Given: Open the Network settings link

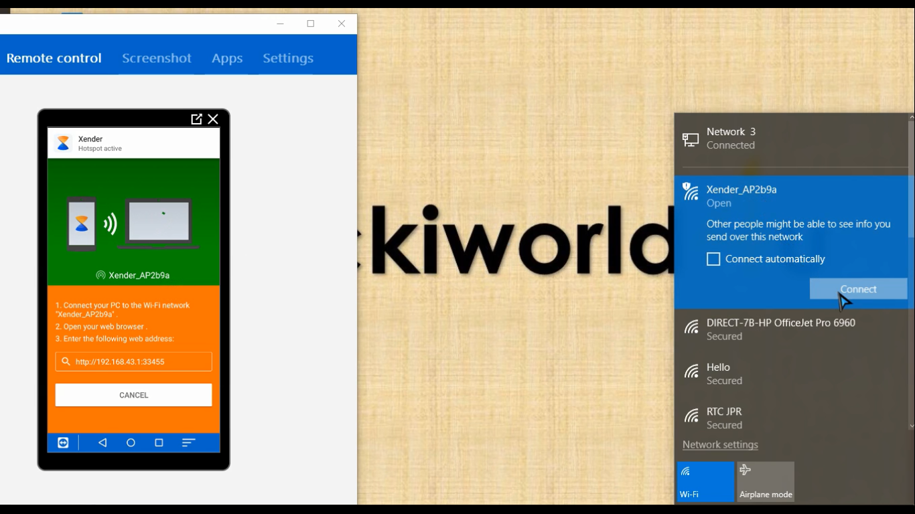Looking at the screenshot, I should [720, 444].
